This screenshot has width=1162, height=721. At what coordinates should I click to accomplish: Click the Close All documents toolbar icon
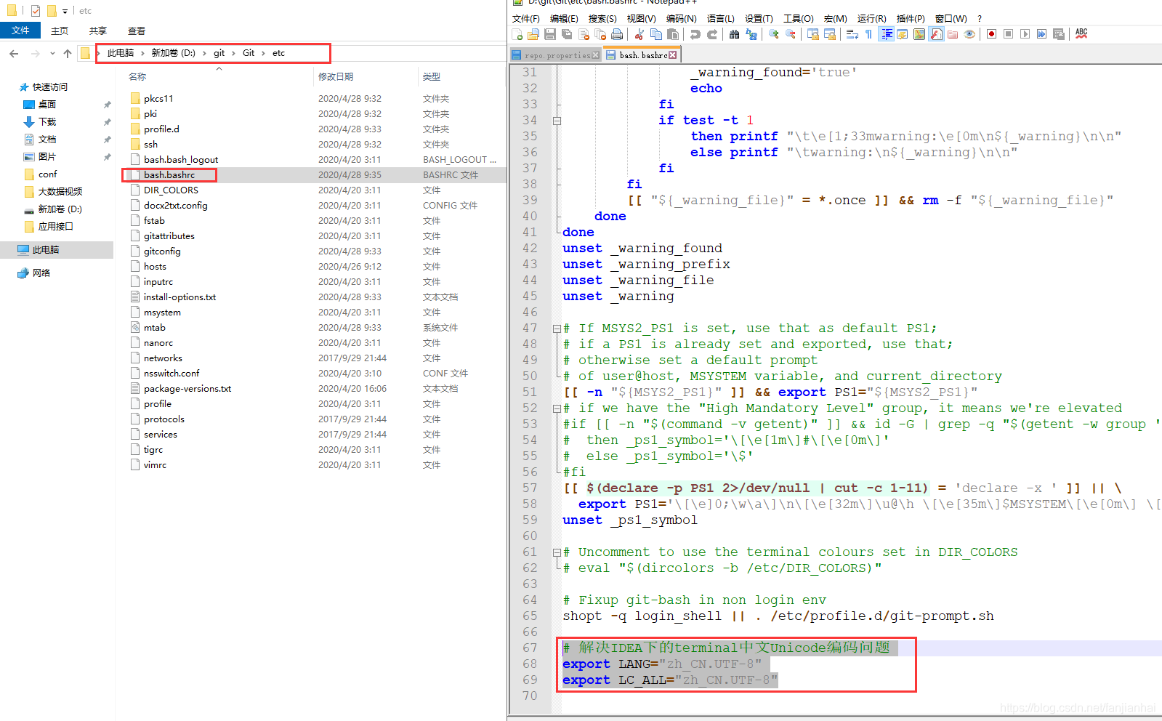(x=600, y=34)
